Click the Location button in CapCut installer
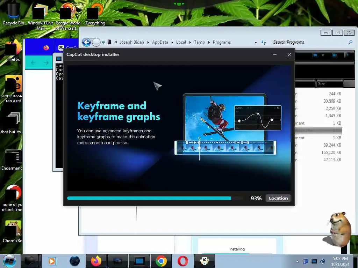 [x=278, y=198]
